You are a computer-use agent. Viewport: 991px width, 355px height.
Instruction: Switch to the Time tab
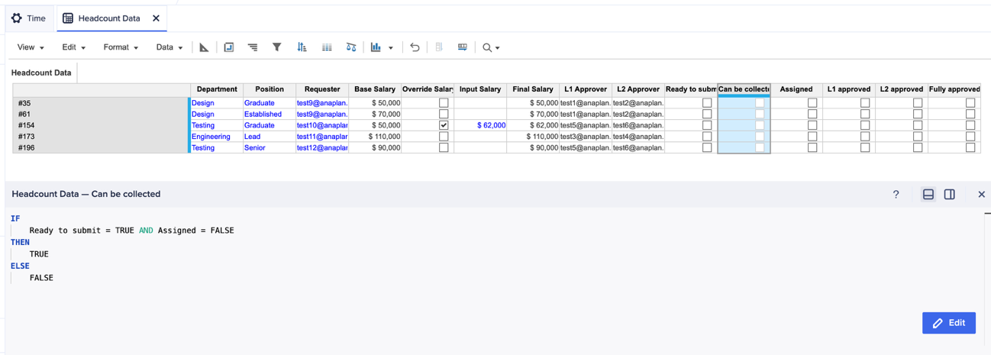click(x=28, y=18)
